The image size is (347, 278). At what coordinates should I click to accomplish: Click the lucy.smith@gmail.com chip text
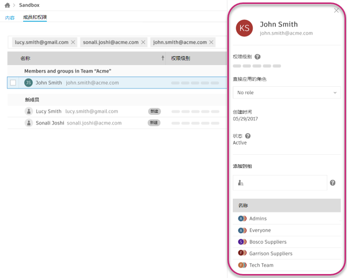tap(42, 42)
